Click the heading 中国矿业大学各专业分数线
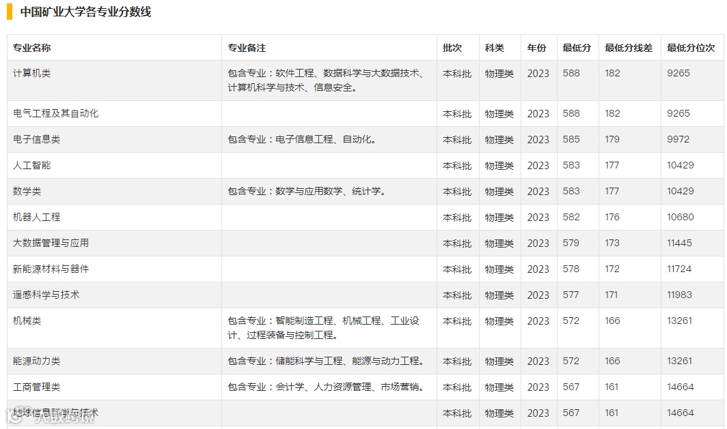This screenshot has height=429, width=727. 86,12
